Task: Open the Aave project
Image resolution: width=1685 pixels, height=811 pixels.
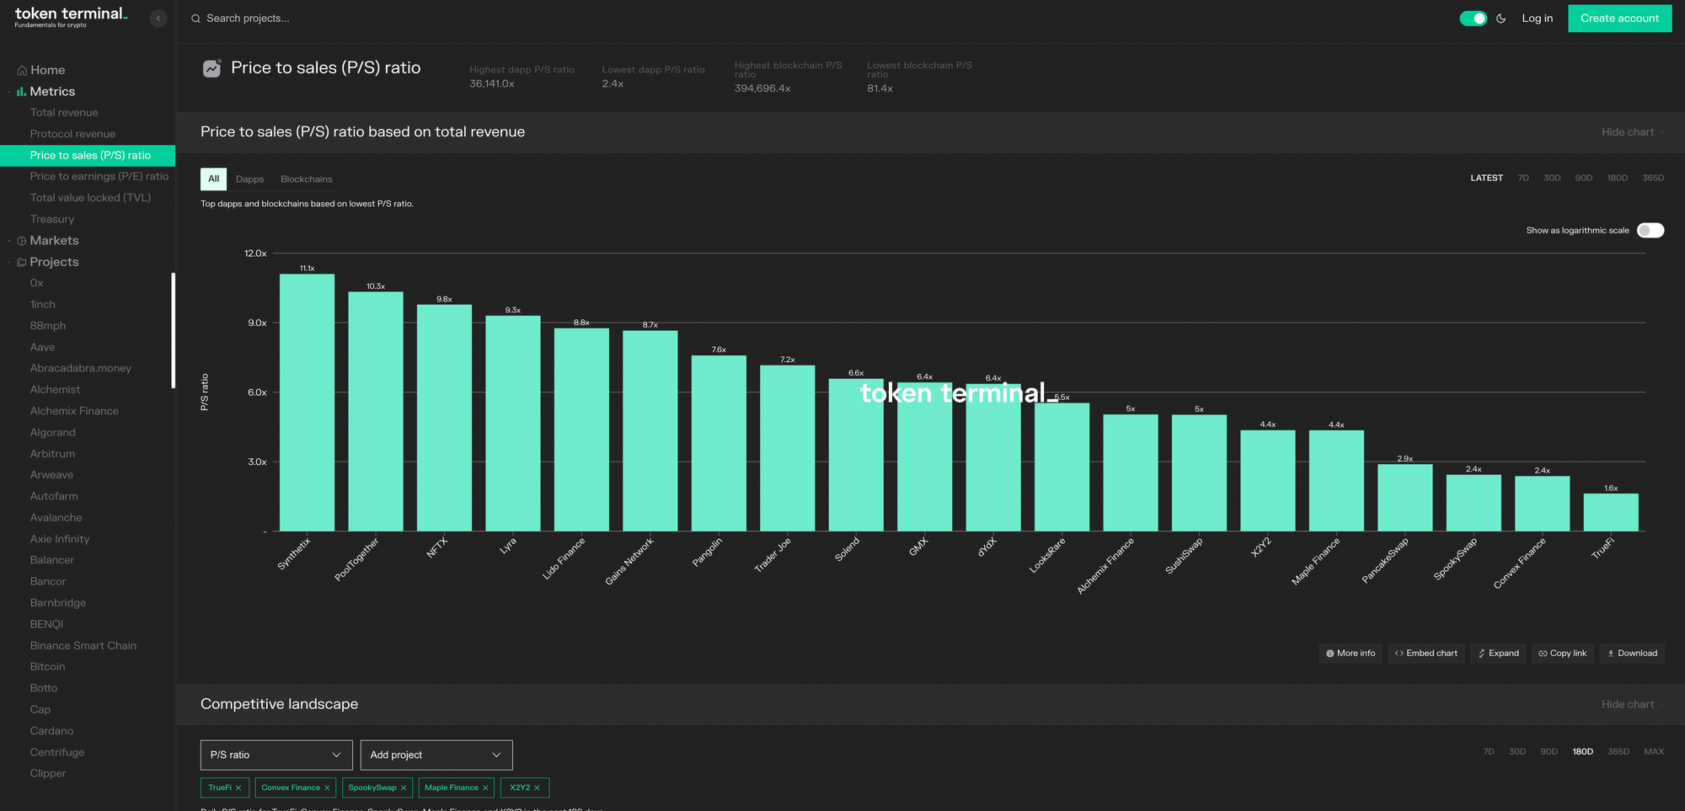Action: [42, 347]
